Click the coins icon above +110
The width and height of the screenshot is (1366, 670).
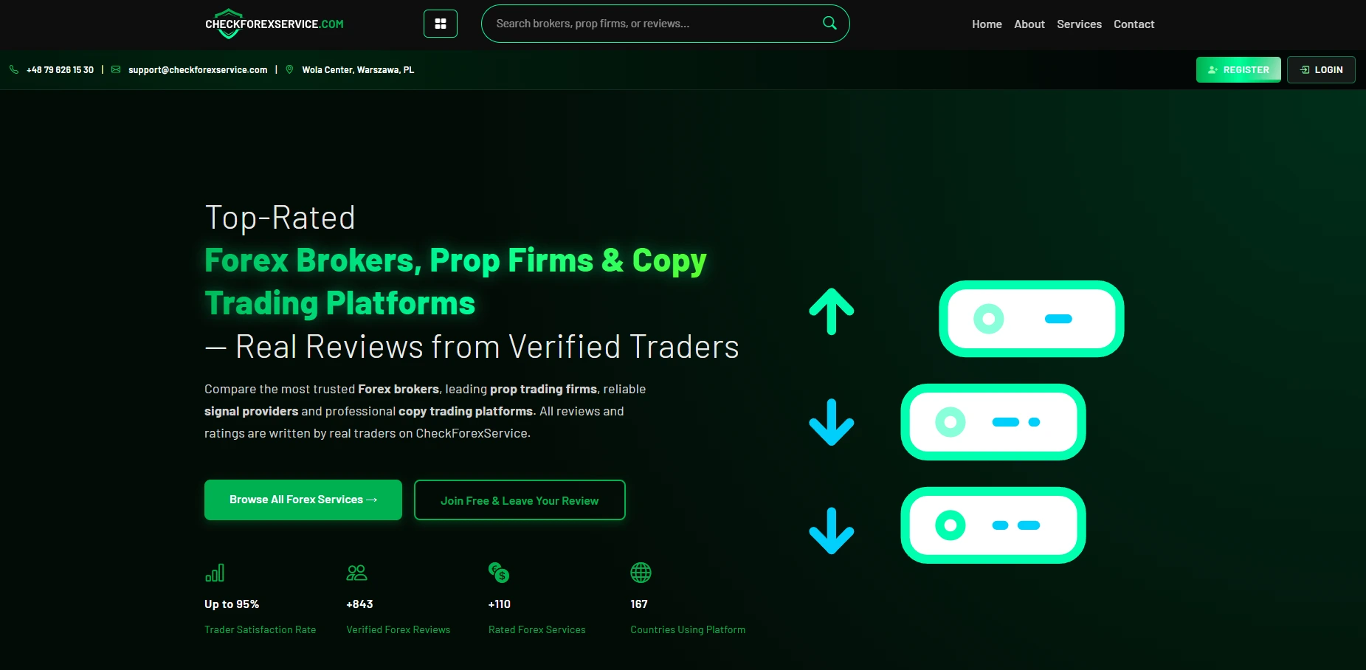coord(499,573)
